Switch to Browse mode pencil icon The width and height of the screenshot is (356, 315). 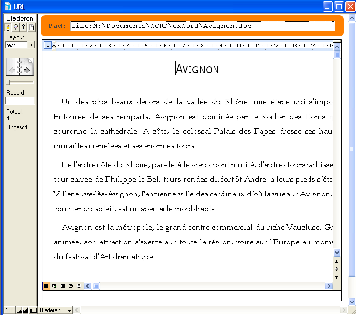click(8, 28)
